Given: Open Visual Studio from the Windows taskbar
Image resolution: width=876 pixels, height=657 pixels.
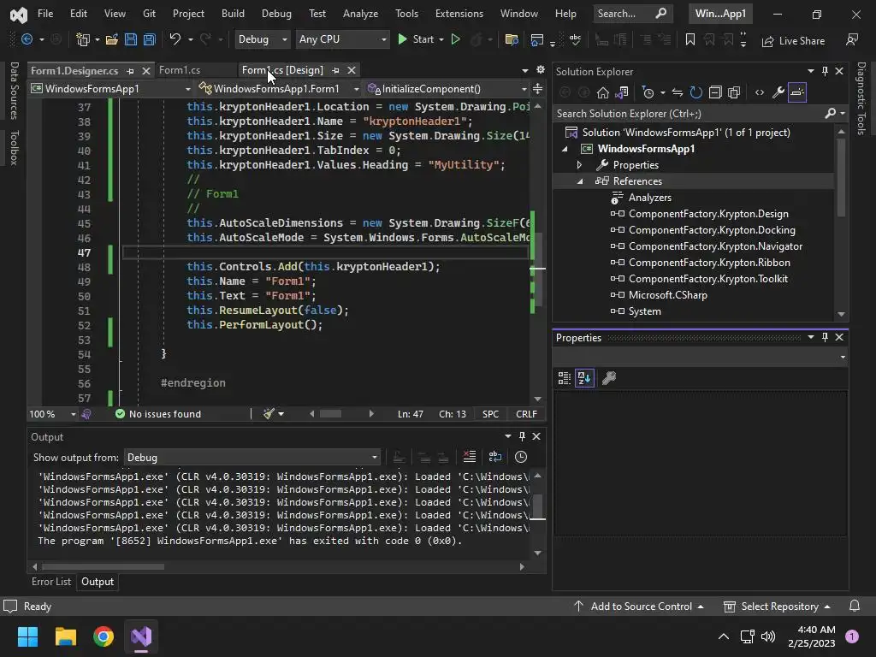Looking at the screenshot, I should 141,636.
